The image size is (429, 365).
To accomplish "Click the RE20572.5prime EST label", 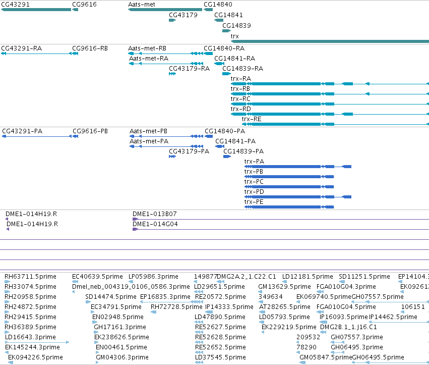I will 220,297.
